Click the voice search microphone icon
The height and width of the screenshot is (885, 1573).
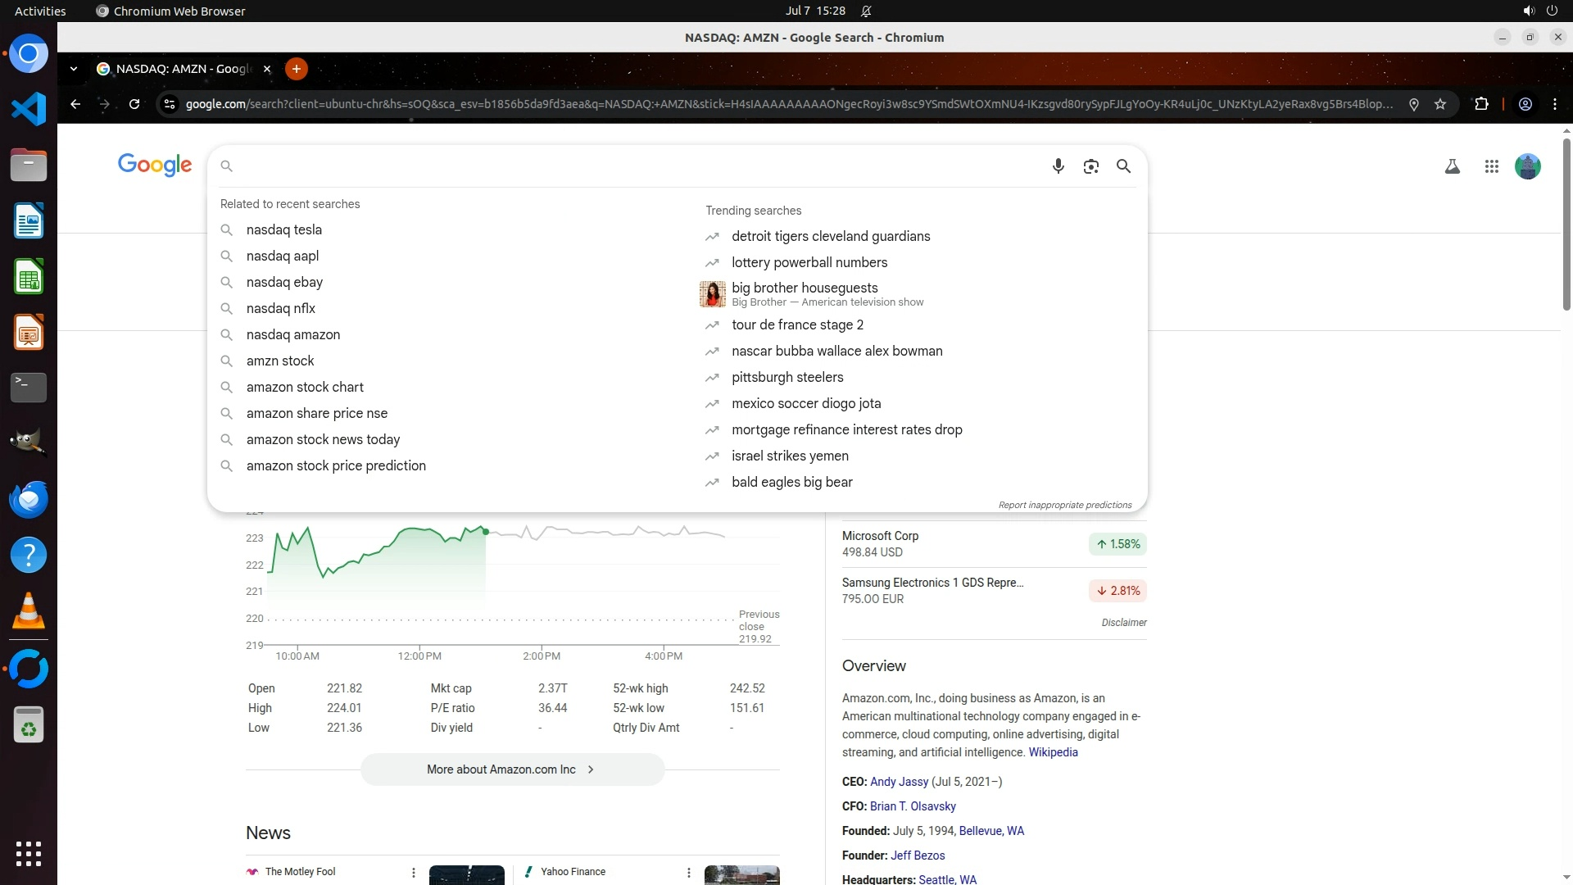point(1058,166)
